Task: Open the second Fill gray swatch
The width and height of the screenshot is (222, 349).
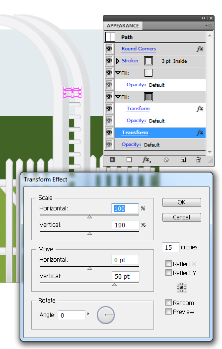Action: pyautogui.click(x=148, y=97)
